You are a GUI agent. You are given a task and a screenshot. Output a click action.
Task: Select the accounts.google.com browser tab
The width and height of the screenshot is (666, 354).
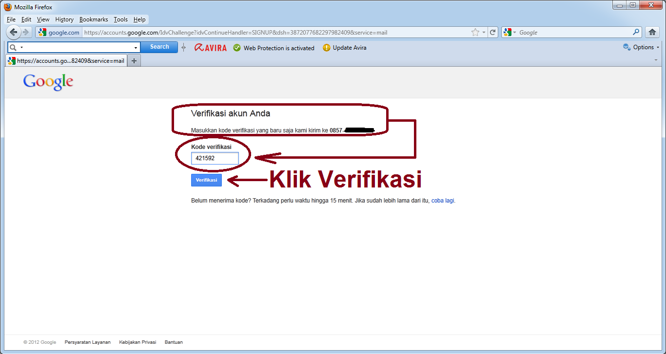[x=66, y=60]
